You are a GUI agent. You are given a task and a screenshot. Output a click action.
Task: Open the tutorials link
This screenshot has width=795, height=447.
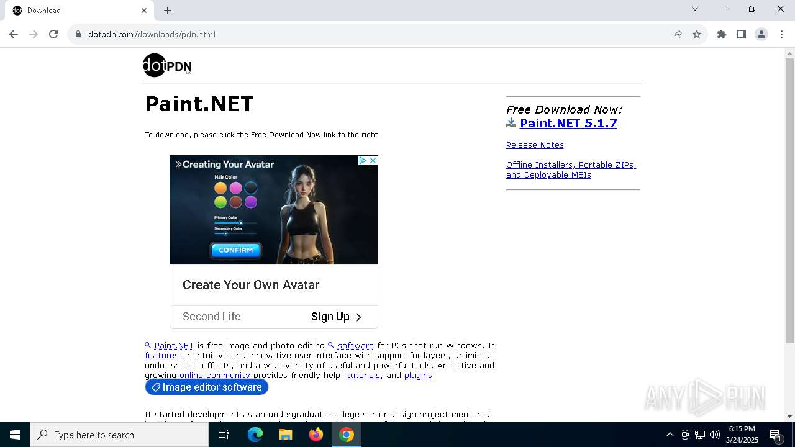(363, 375)
